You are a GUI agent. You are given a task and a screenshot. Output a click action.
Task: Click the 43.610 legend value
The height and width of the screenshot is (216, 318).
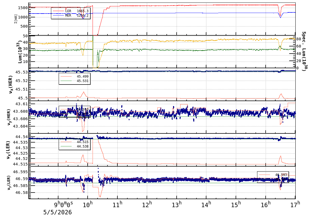[83, 109]
